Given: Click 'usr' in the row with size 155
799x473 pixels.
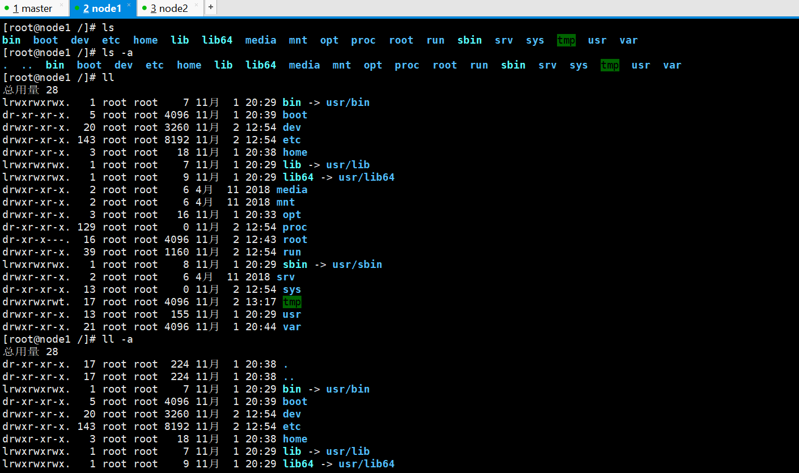Looking at the screenshot, I should (292, 314).
